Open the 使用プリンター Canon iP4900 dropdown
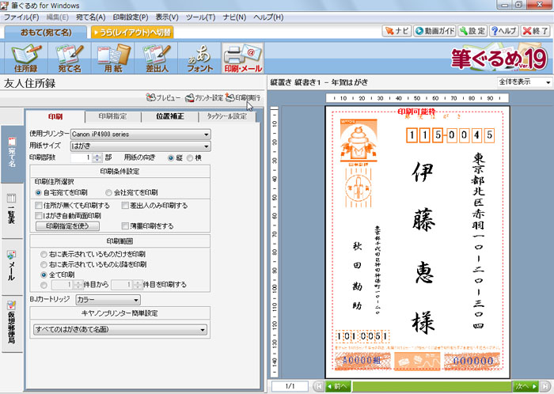Viewport: 554px width, 394px height. [x=141, y=134]
